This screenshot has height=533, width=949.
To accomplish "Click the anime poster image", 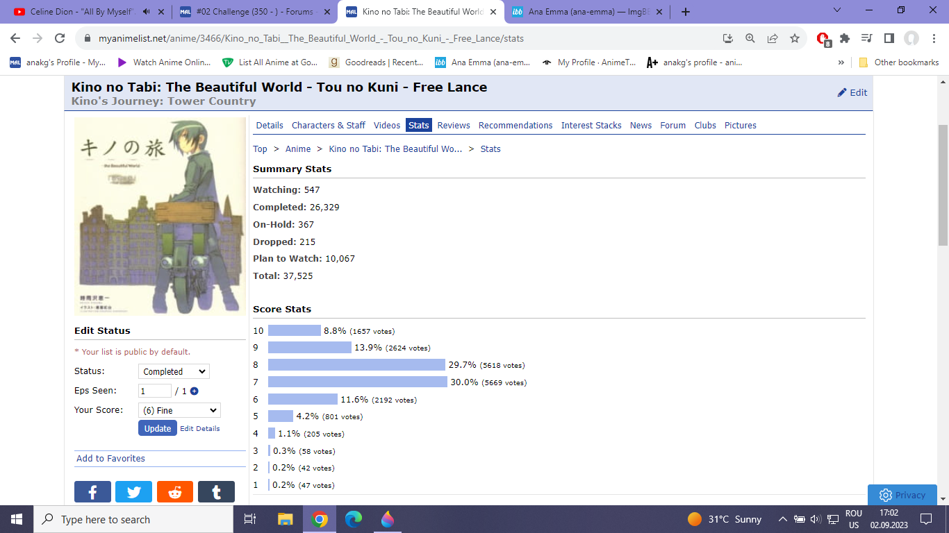I will click(x=160, y=217).
